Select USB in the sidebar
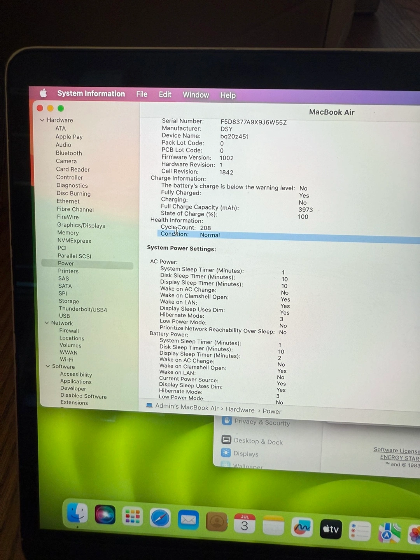 click(65, 316)
